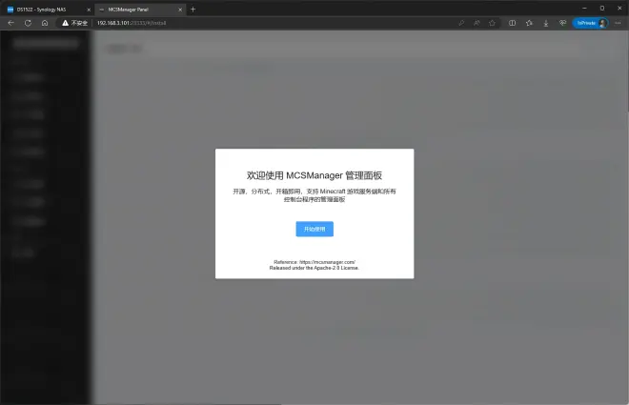
Task: Show the 不安全 site security warning
Action: 75,23
